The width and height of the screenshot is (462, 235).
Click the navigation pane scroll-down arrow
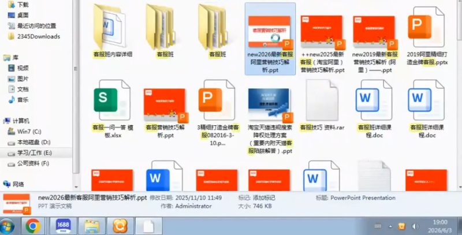pyautogui.click(x=76, y=186)
